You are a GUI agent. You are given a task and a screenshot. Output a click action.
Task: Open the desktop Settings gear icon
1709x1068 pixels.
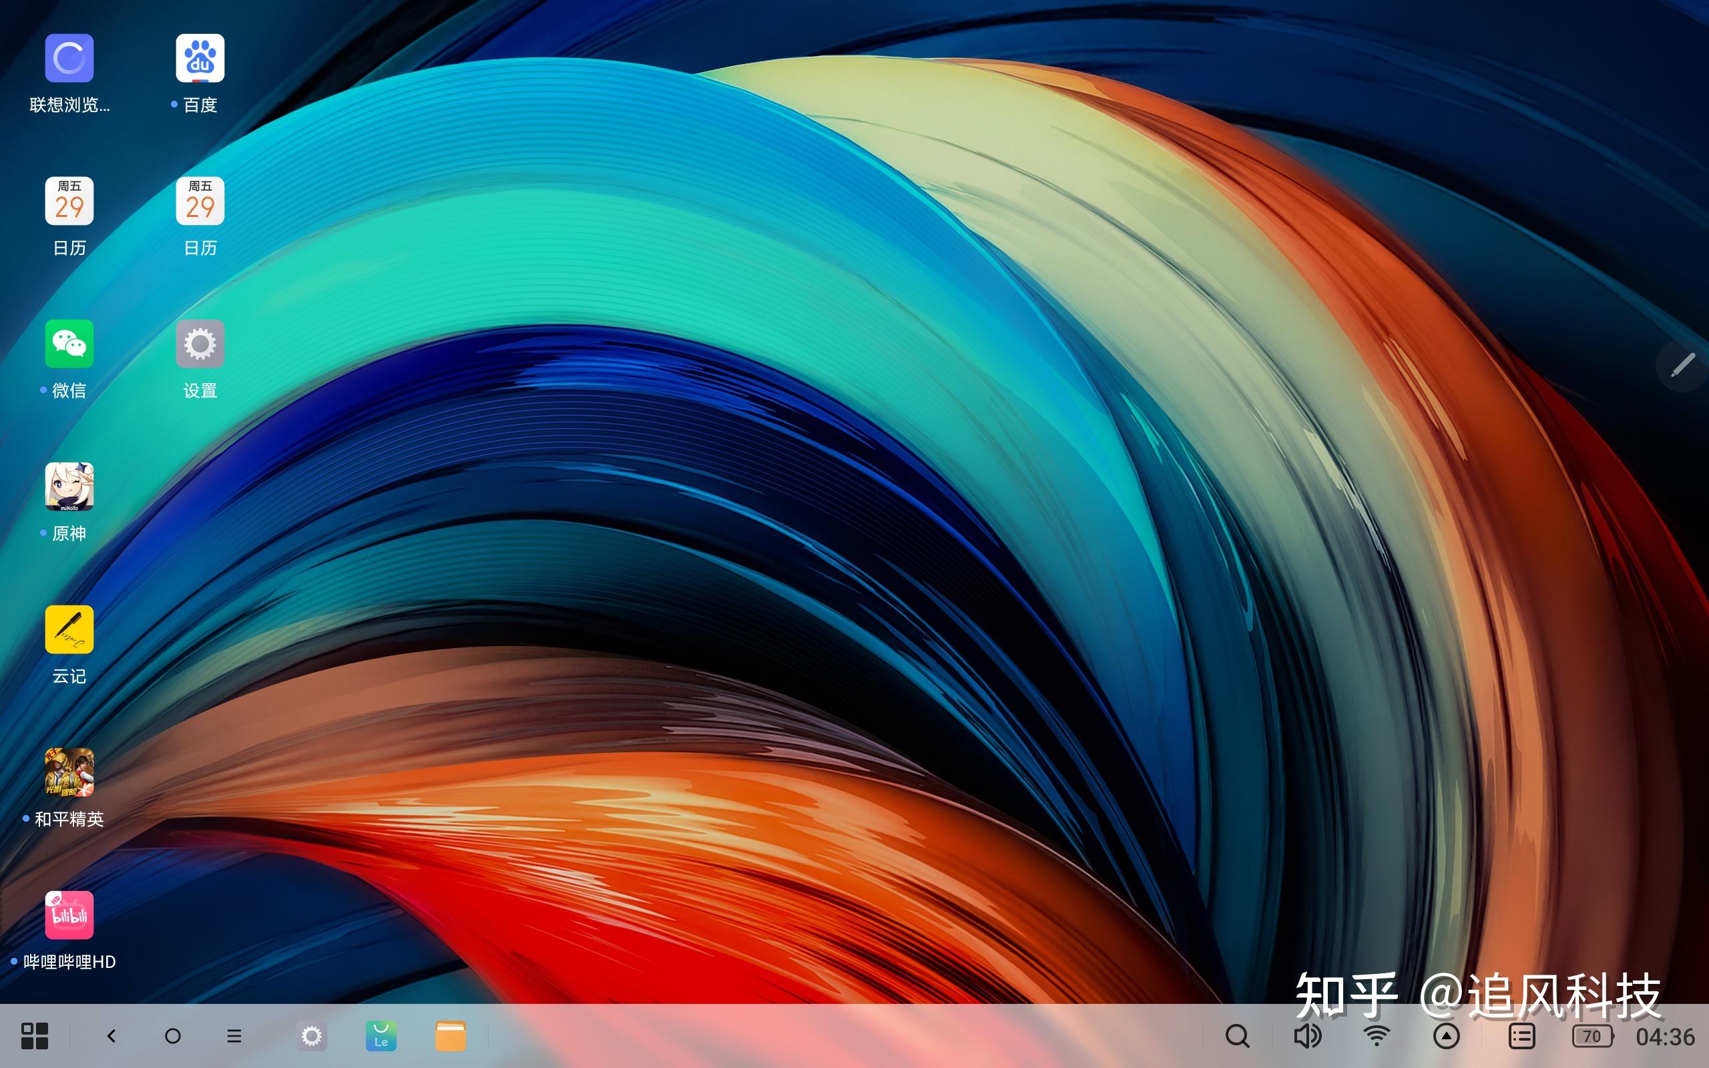(x=200, y=344)
